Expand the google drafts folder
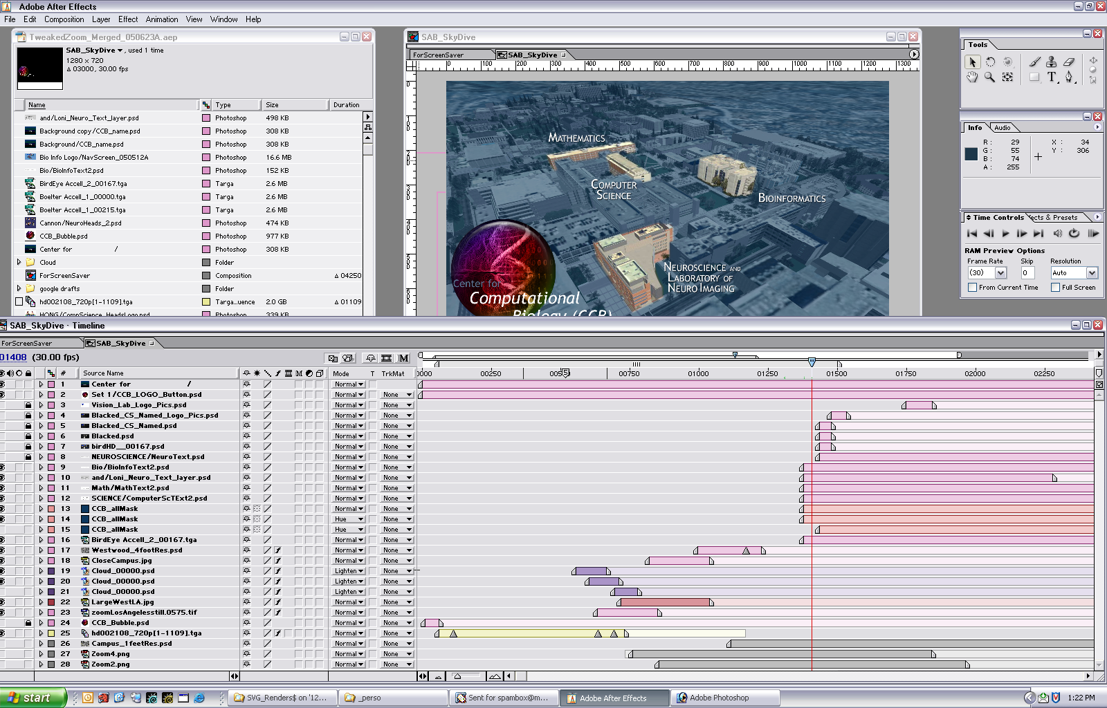Viewport: 1107px width, 708px height. click(19, 289)
